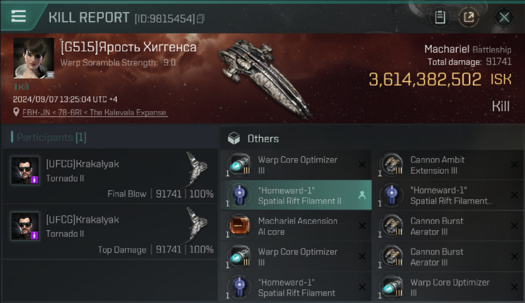Image resolution: width=525 pixels, height=303 pixels.
Task: Click the Others cube icon
Action: click(234, 139)
